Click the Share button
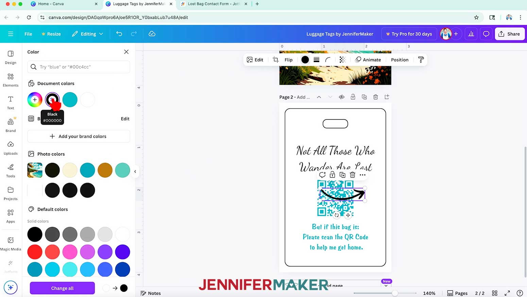The image size is (527, 297). tap(509, 34)
